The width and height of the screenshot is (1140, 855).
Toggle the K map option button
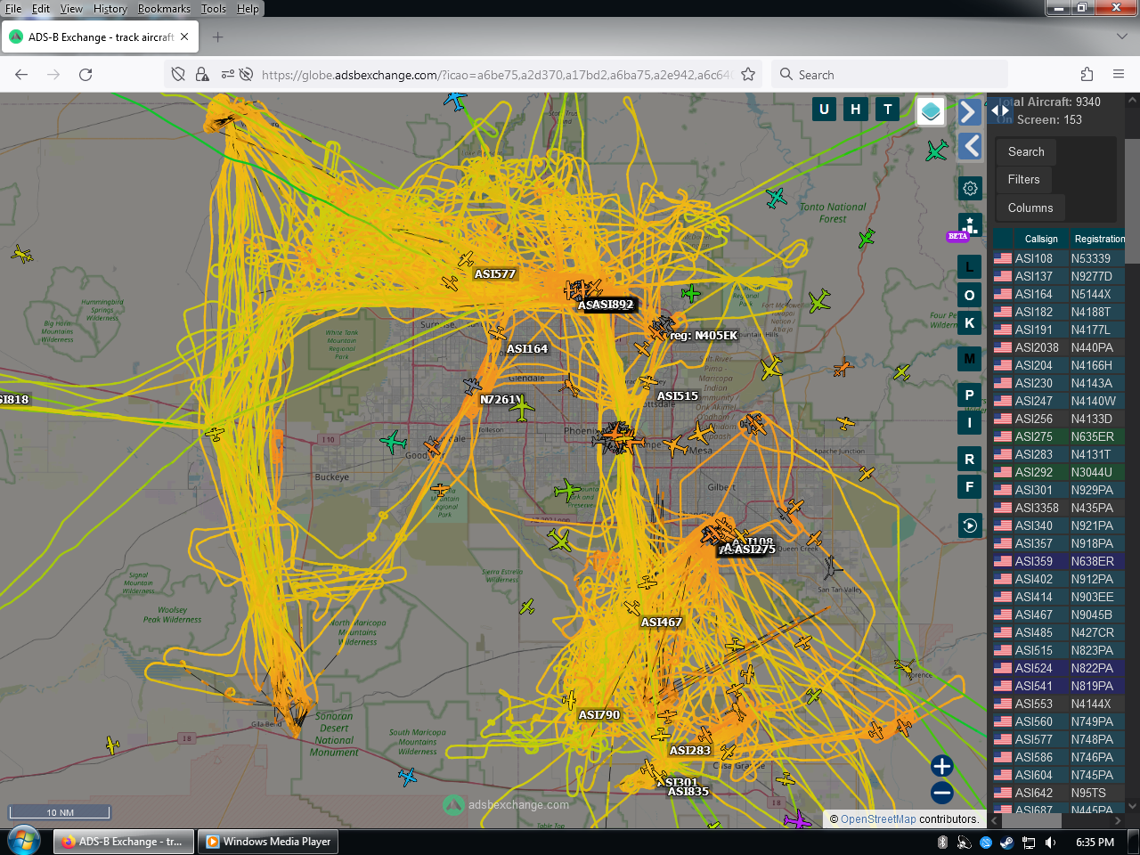(970, 323)
